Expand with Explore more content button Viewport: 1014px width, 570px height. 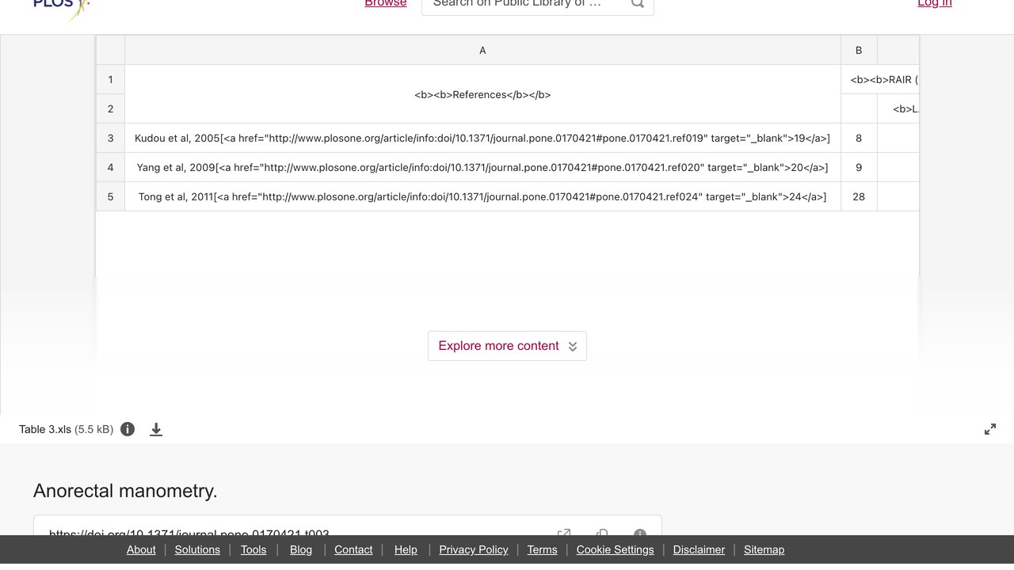click(507, 346)
